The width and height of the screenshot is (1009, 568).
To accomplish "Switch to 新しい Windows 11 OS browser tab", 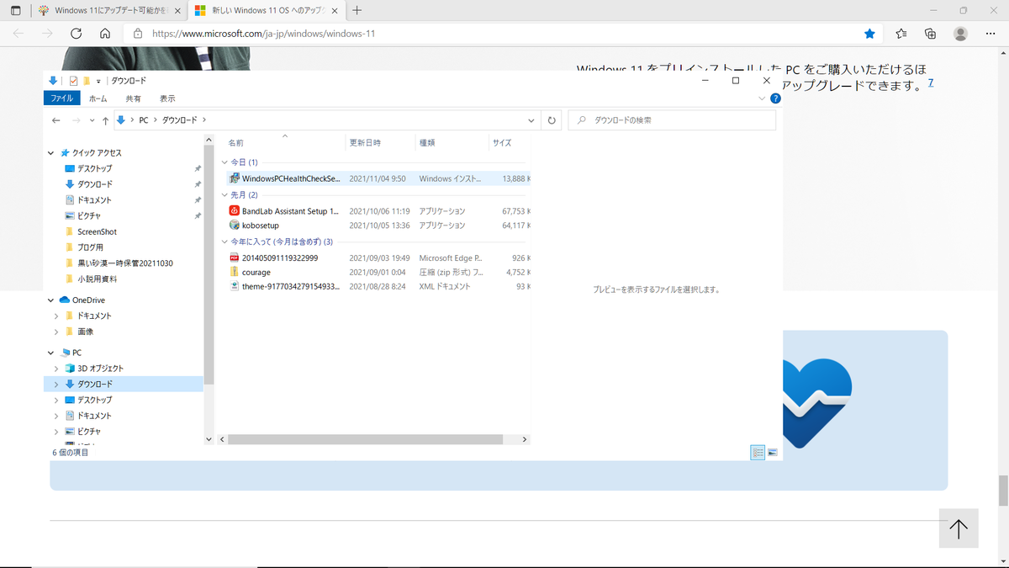I will point(265,11).
